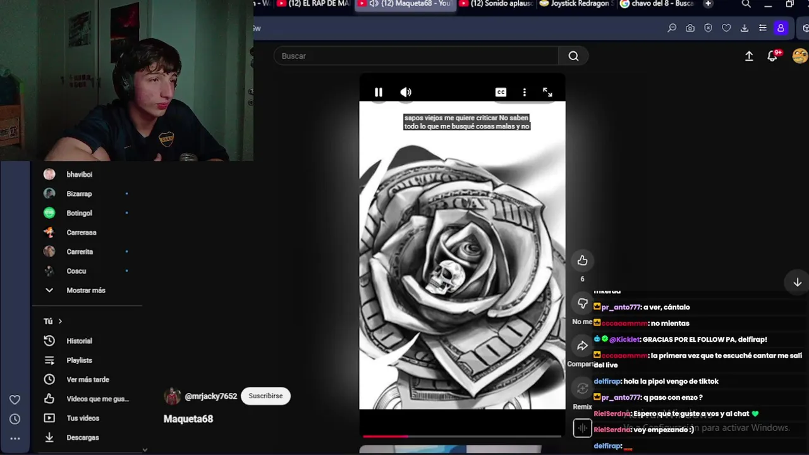
Task: Switch to the Maqueta68 - YouTube tab
Action: pos(404,4)
